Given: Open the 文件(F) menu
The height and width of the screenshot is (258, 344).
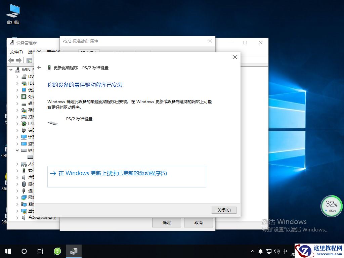Looking at the screenshot, I should (17, 52).
